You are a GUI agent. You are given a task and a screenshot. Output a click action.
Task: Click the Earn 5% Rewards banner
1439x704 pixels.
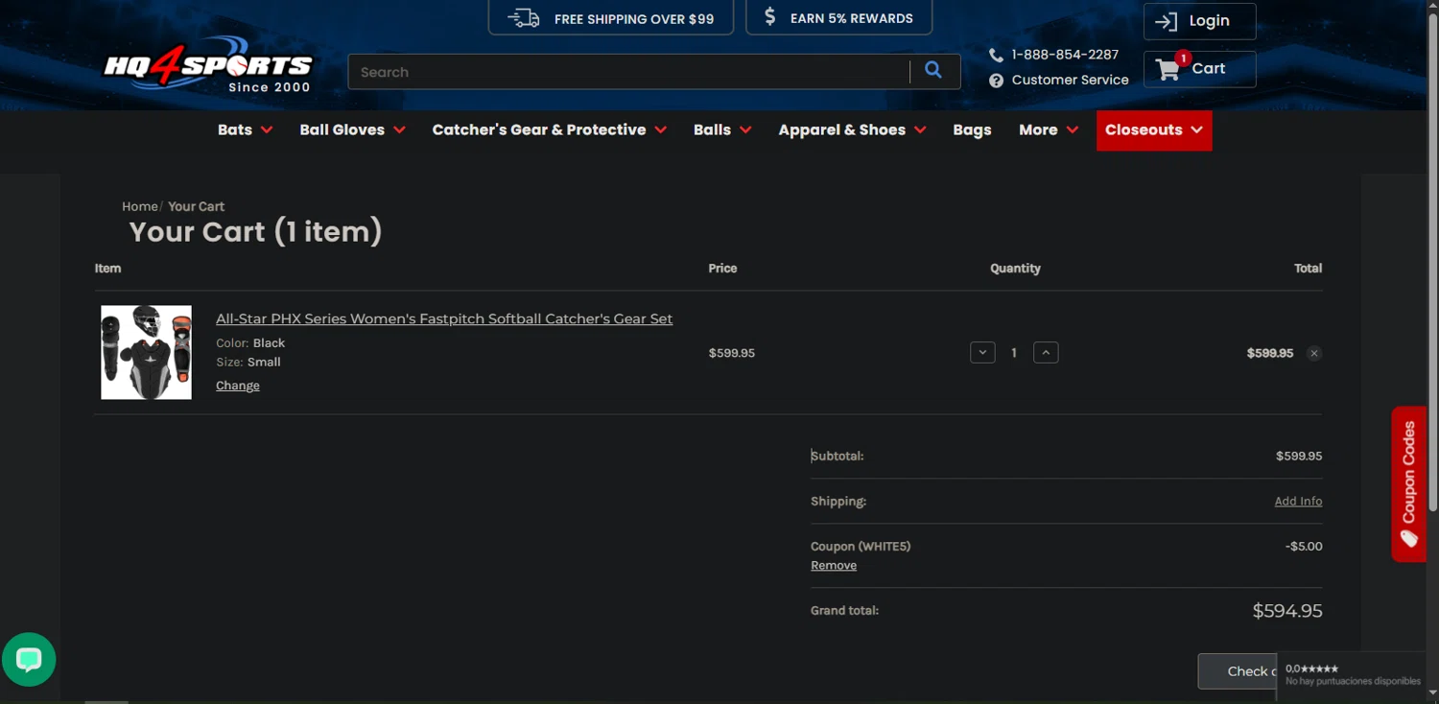click(x=838, y=17)
